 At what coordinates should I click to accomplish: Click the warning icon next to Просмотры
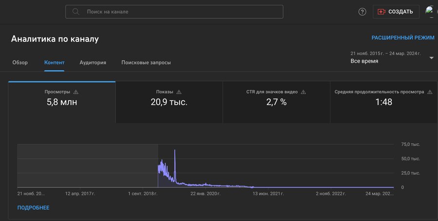point(76,92)
